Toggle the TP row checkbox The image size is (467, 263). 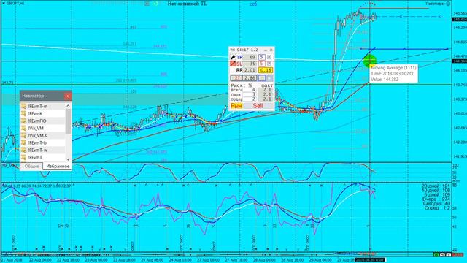269,57
